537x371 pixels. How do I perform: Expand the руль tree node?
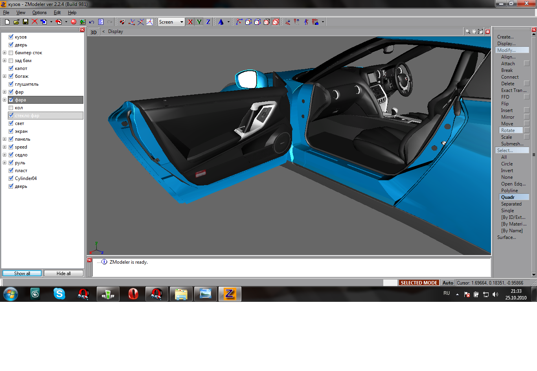click(x=5, y=163)
